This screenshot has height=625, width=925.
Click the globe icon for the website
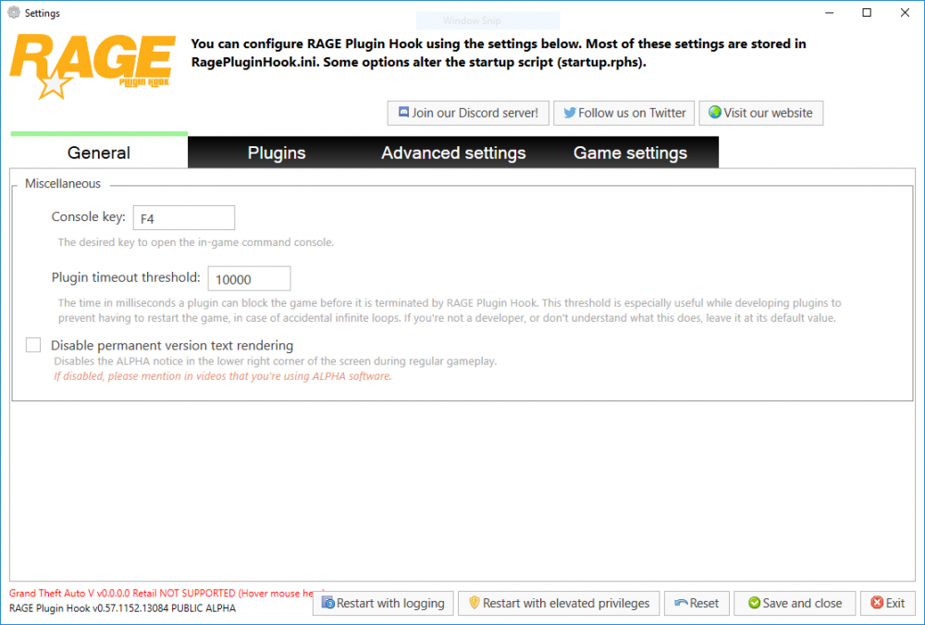click(x=714, y=112)
